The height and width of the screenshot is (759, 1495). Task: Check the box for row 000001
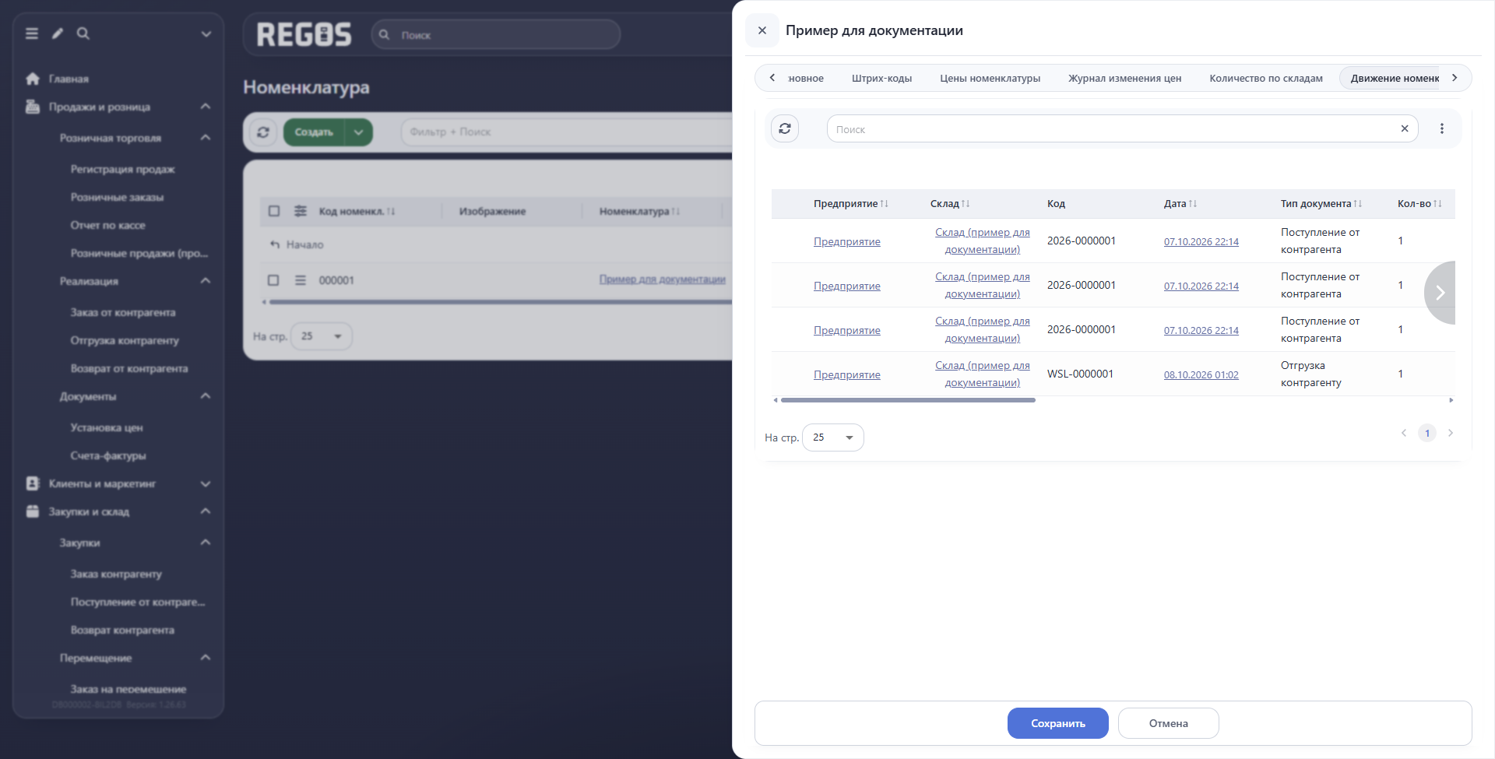[273, 280]
